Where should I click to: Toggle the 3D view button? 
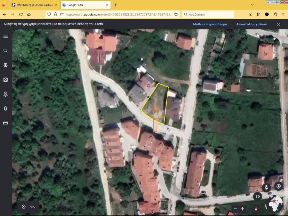257,196
